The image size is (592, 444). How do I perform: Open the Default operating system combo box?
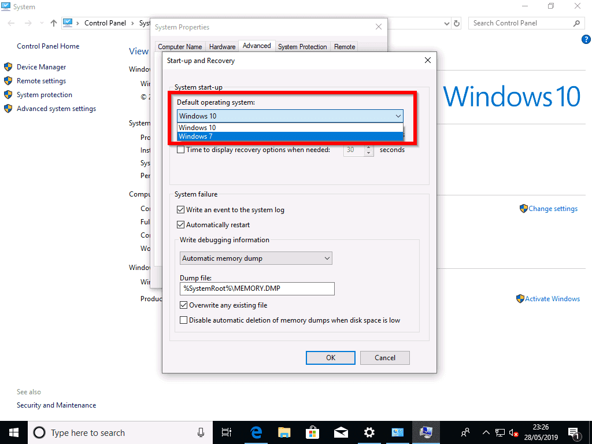click(290, 116)
